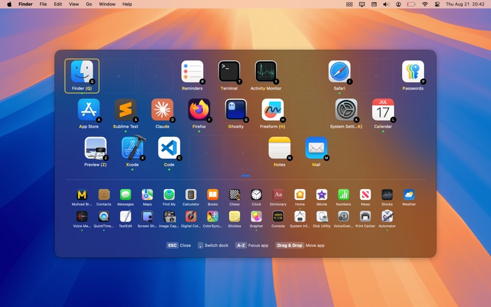Screen dimensions: 491x307
Task: Open the News app
Action: coord(365,195)
